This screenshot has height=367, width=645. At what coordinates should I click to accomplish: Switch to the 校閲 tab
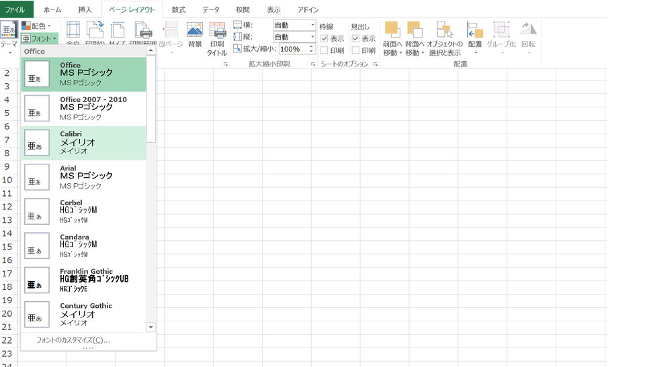pyautogui.click(x=243, y=9)
